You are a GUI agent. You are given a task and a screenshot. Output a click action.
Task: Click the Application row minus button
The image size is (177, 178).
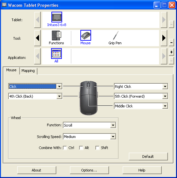[x=171, y=61]
